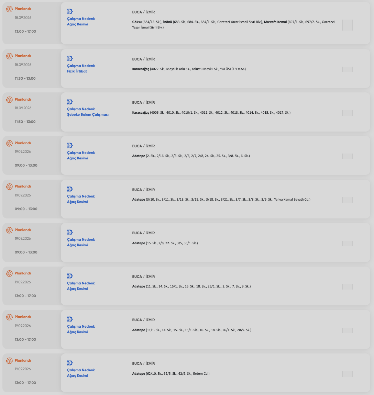Click the Planlandı status icon for Göksu outage
The height and width of the screenshot is (395, 374).
[x=9, y=9]
